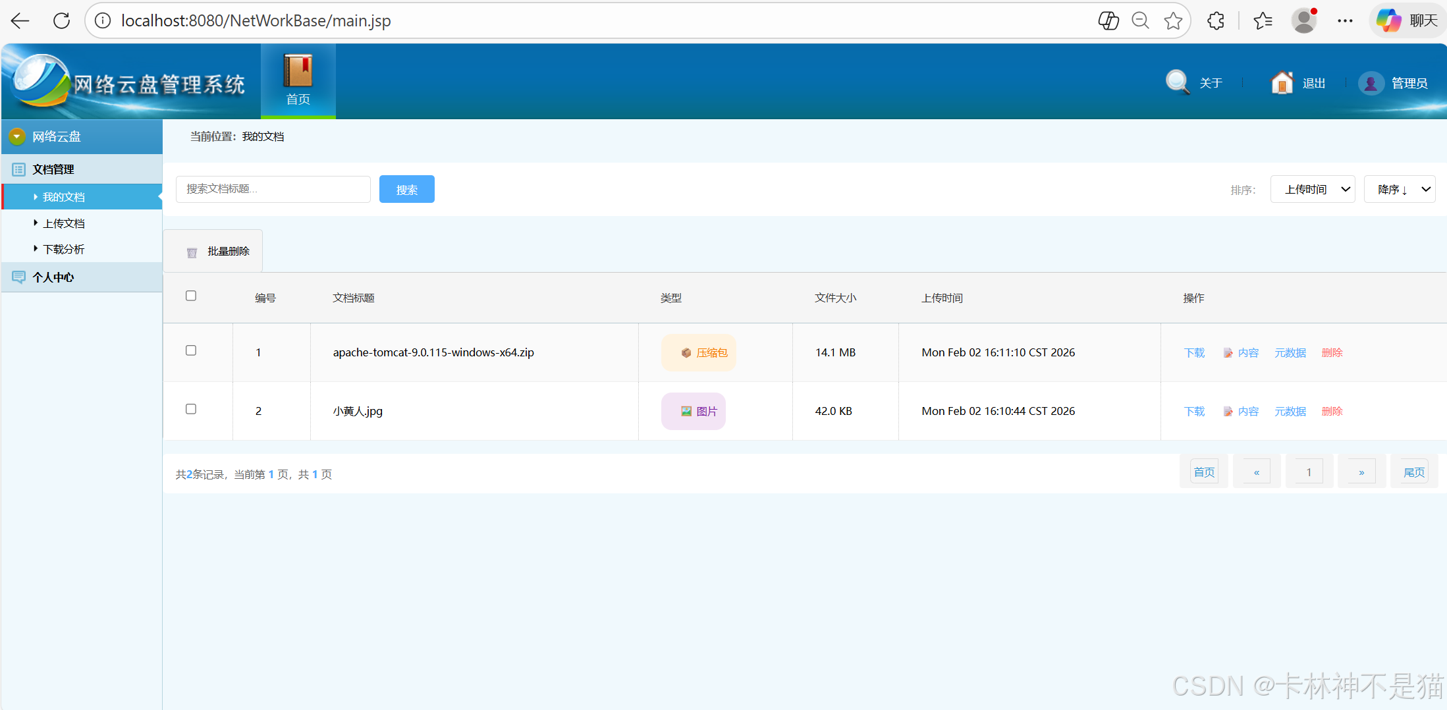
Task: Click the browser refresh icon
Action: coord(61,21)
